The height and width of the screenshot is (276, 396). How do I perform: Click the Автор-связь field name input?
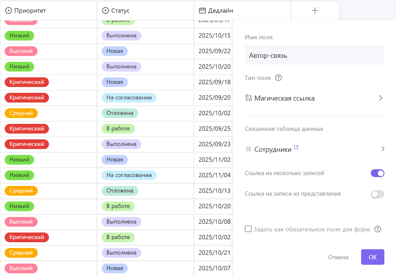click(x=315, y=56)
